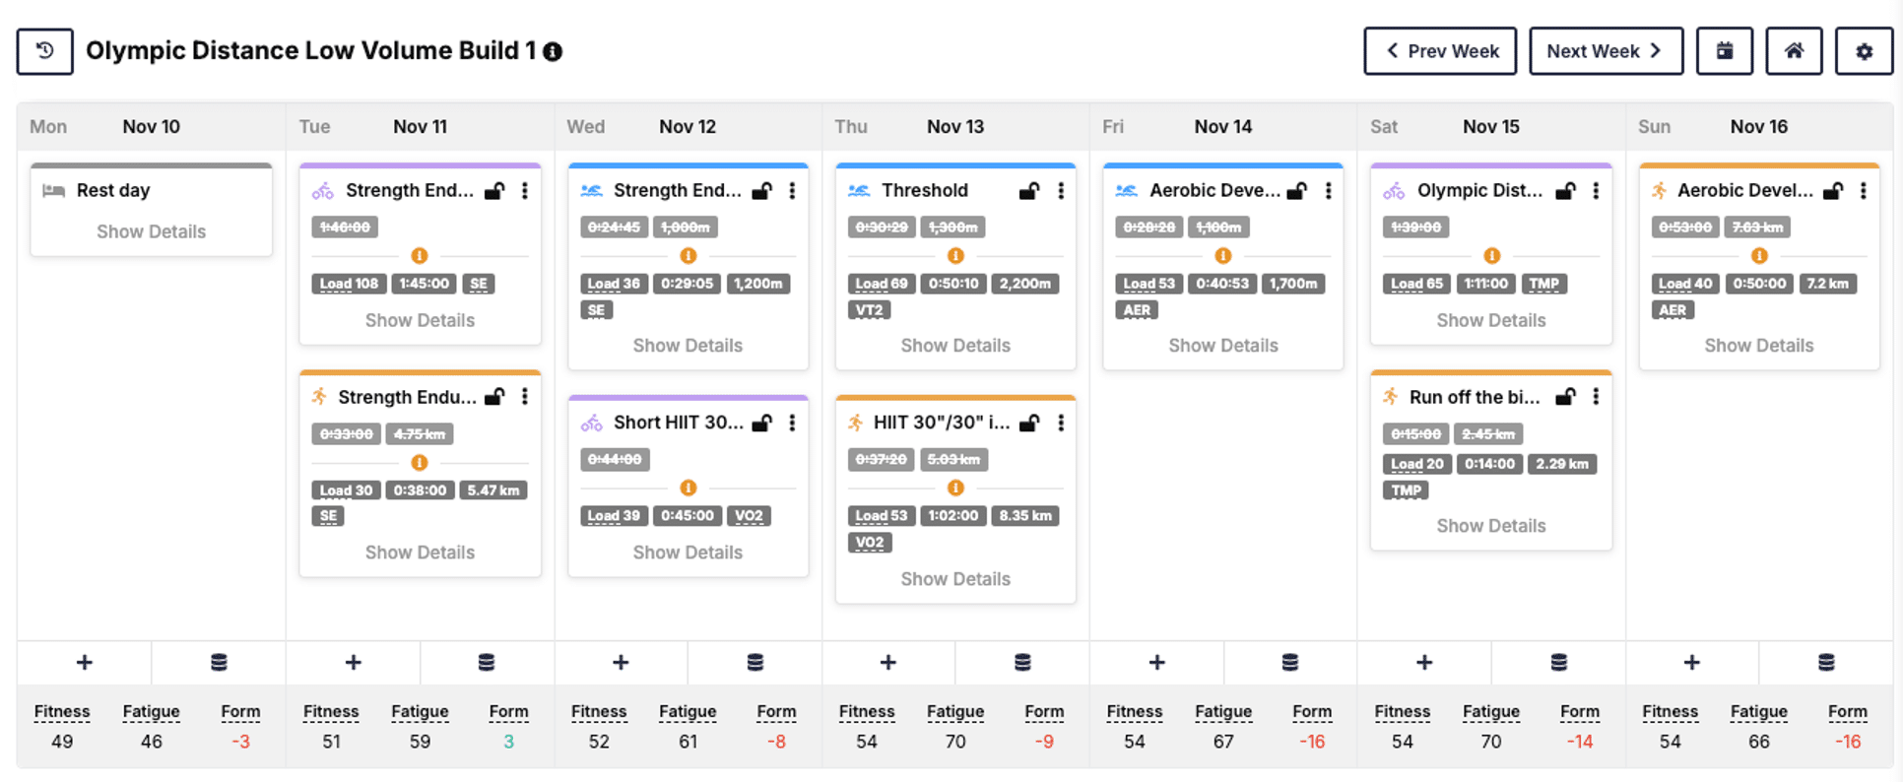This screenshot has height=782, width=1903.
Task: Add workout with plus icon under Friday
Action: tap(1156, 663)
